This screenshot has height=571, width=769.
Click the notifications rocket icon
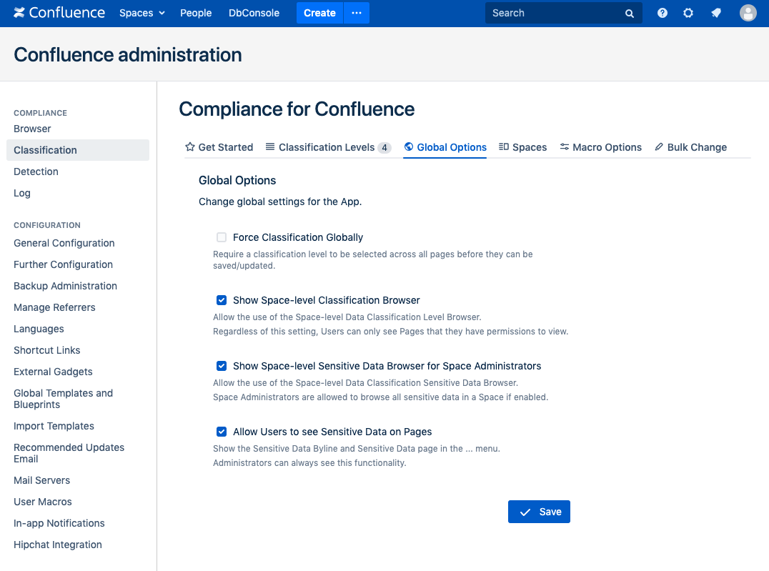click(x=715, y=13)
